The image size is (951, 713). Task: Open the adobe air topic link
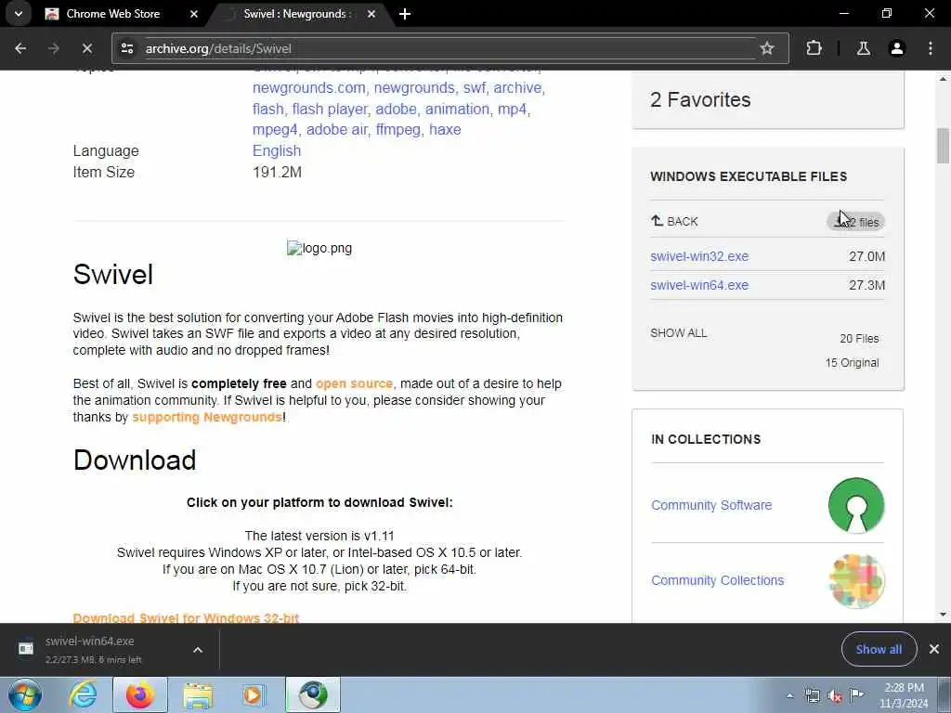(x=336, y=130)
